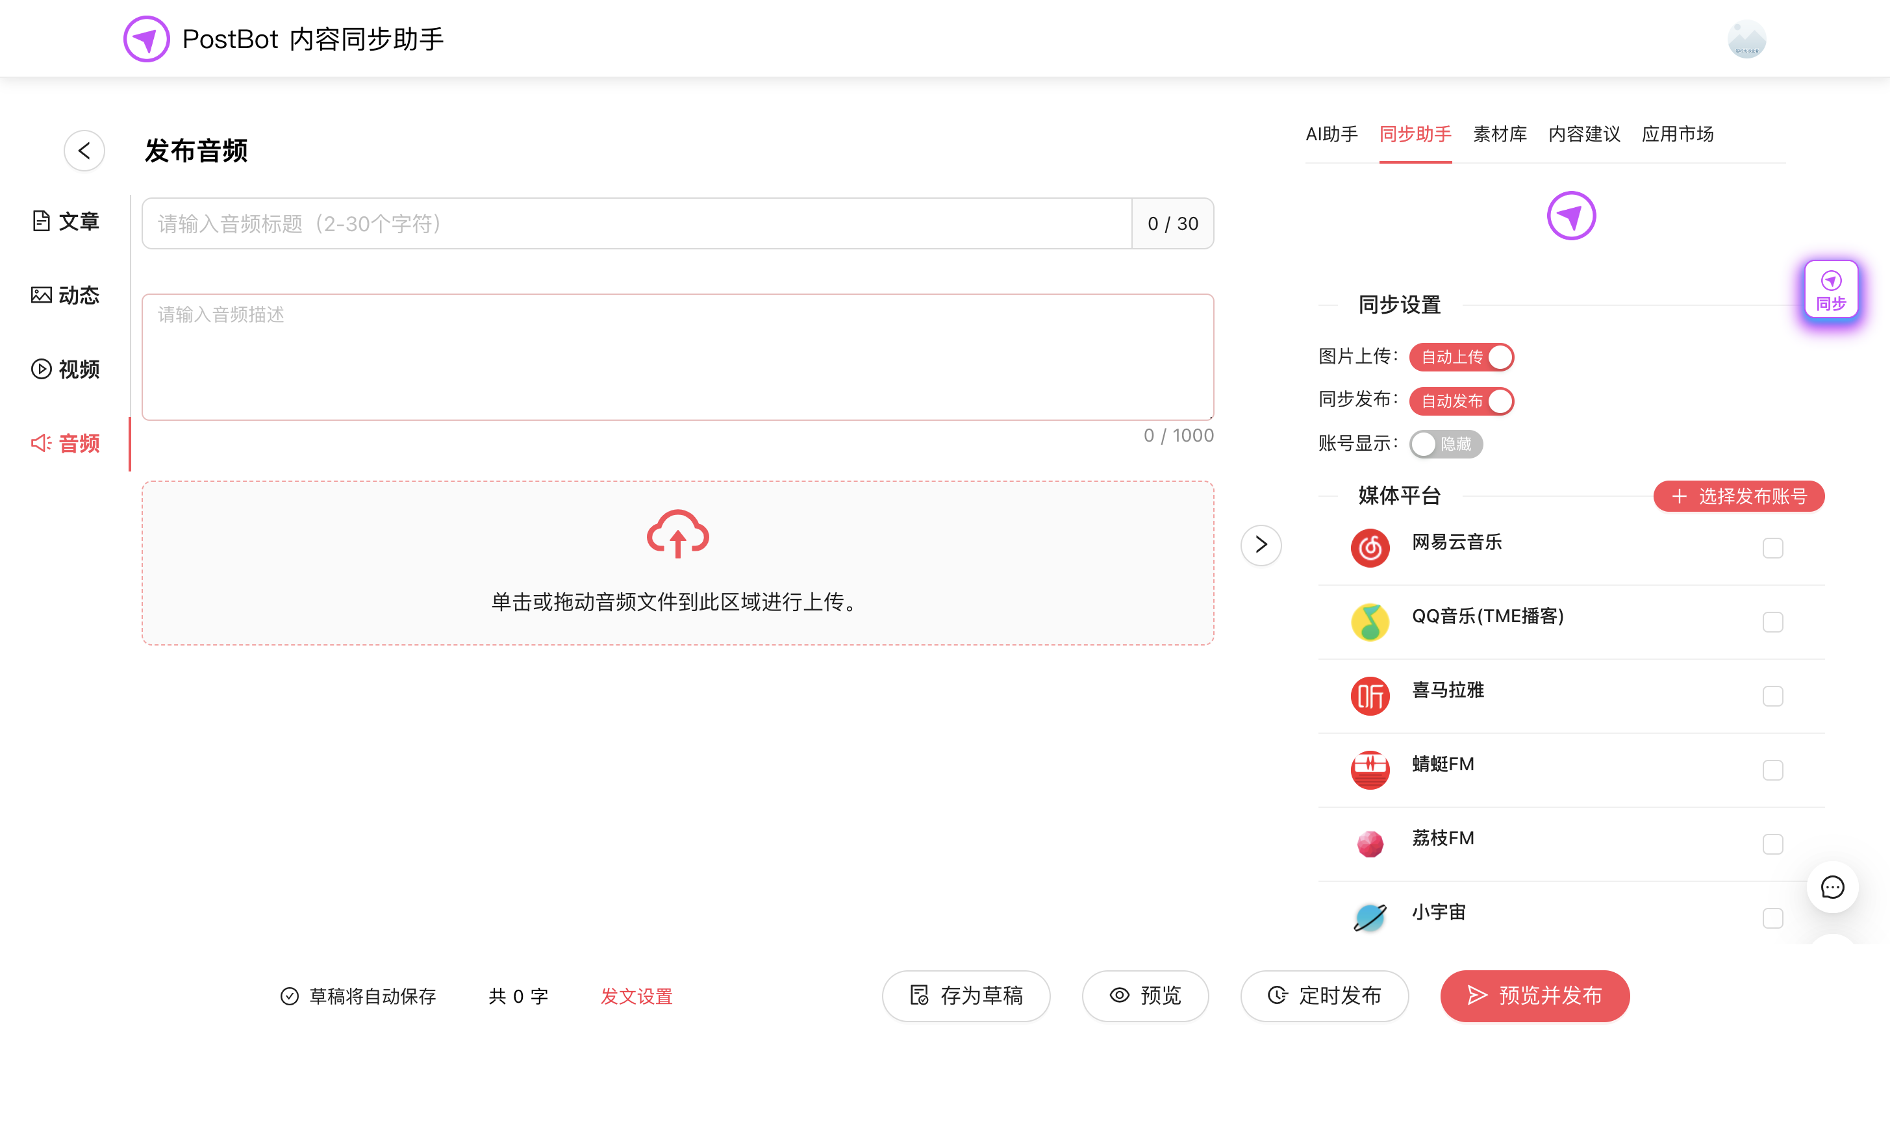The height and width of the screenshot is (1143, 1890).
Task: Click the 预览并发布 button
Action: tap(1534, 996)
